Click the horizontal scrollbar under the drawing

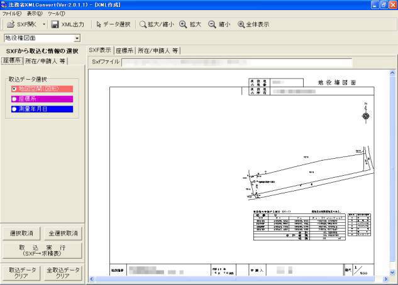click(x=239, y=280)
